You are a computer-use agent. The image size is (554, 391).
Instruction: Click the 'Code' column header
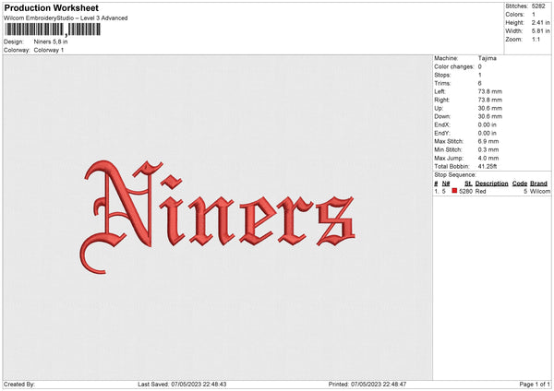(x=520, y=184)
